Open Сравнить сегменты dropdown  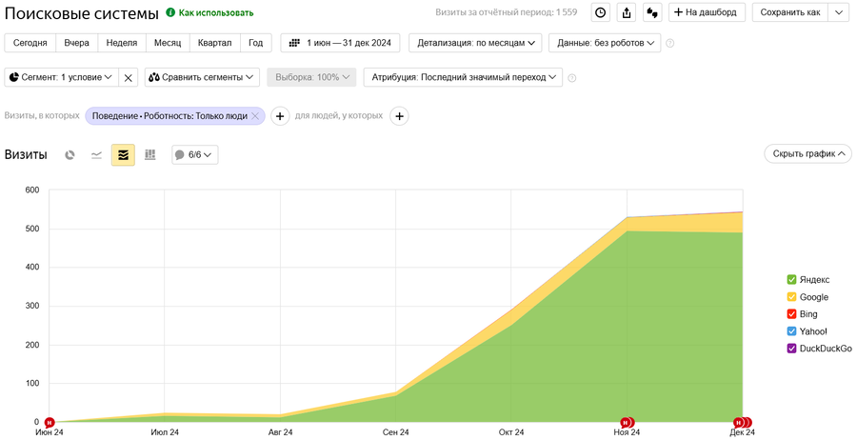(202, 77)
